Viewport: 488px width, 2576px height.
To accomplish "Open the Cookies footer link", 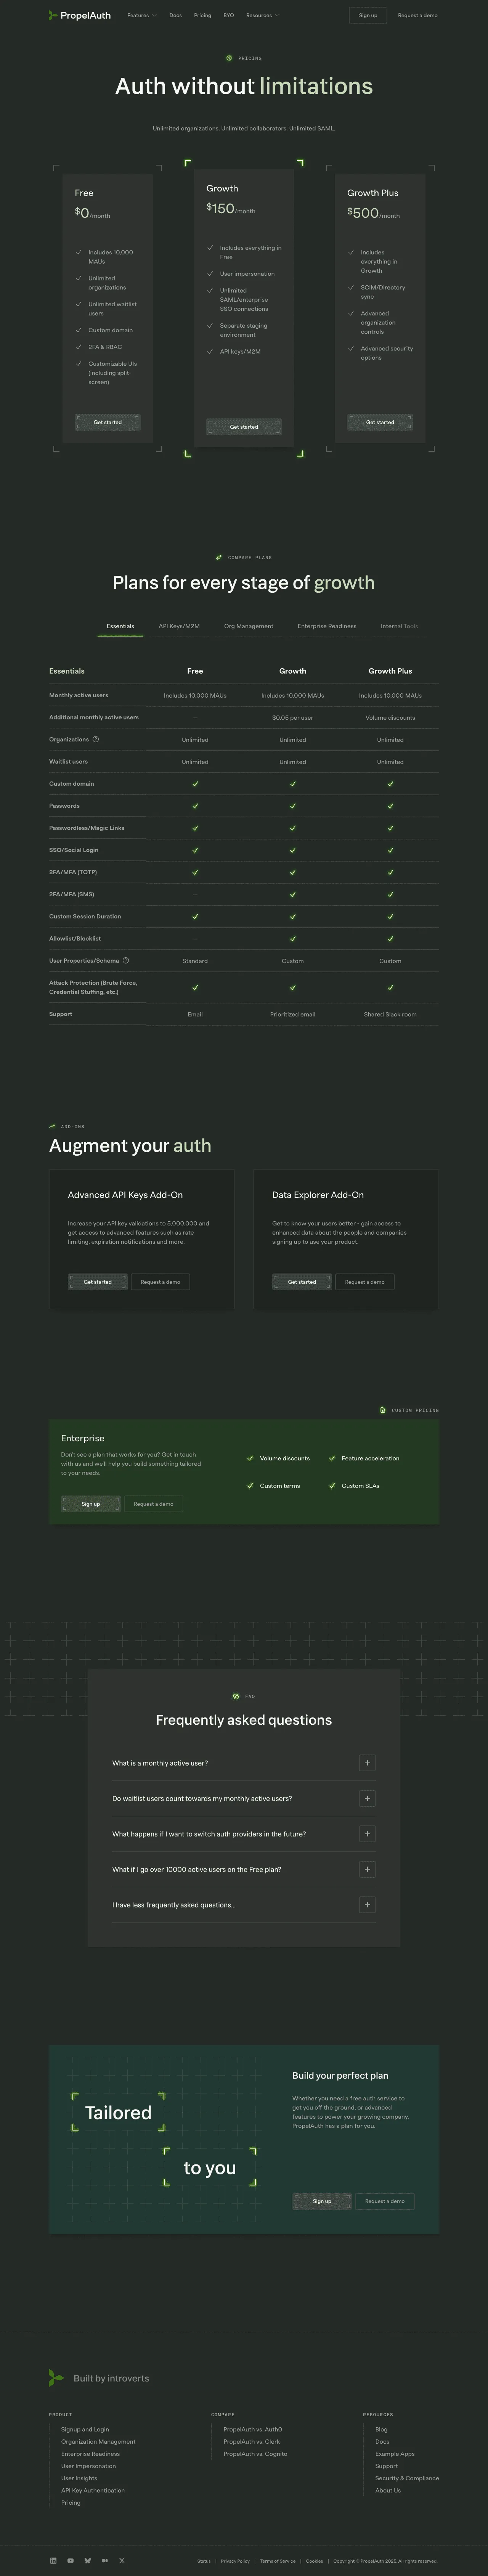I will coord(314,2561).
